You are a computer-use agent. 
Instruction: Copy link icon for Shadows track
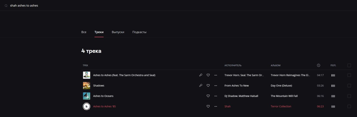tap(201, 86)
